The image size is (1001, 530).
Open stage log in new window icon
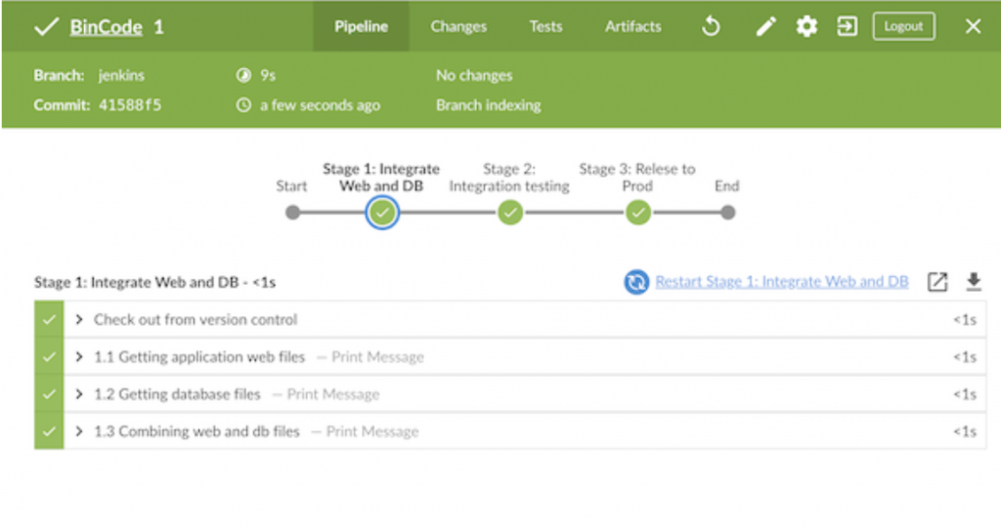(x=937, y=282)
